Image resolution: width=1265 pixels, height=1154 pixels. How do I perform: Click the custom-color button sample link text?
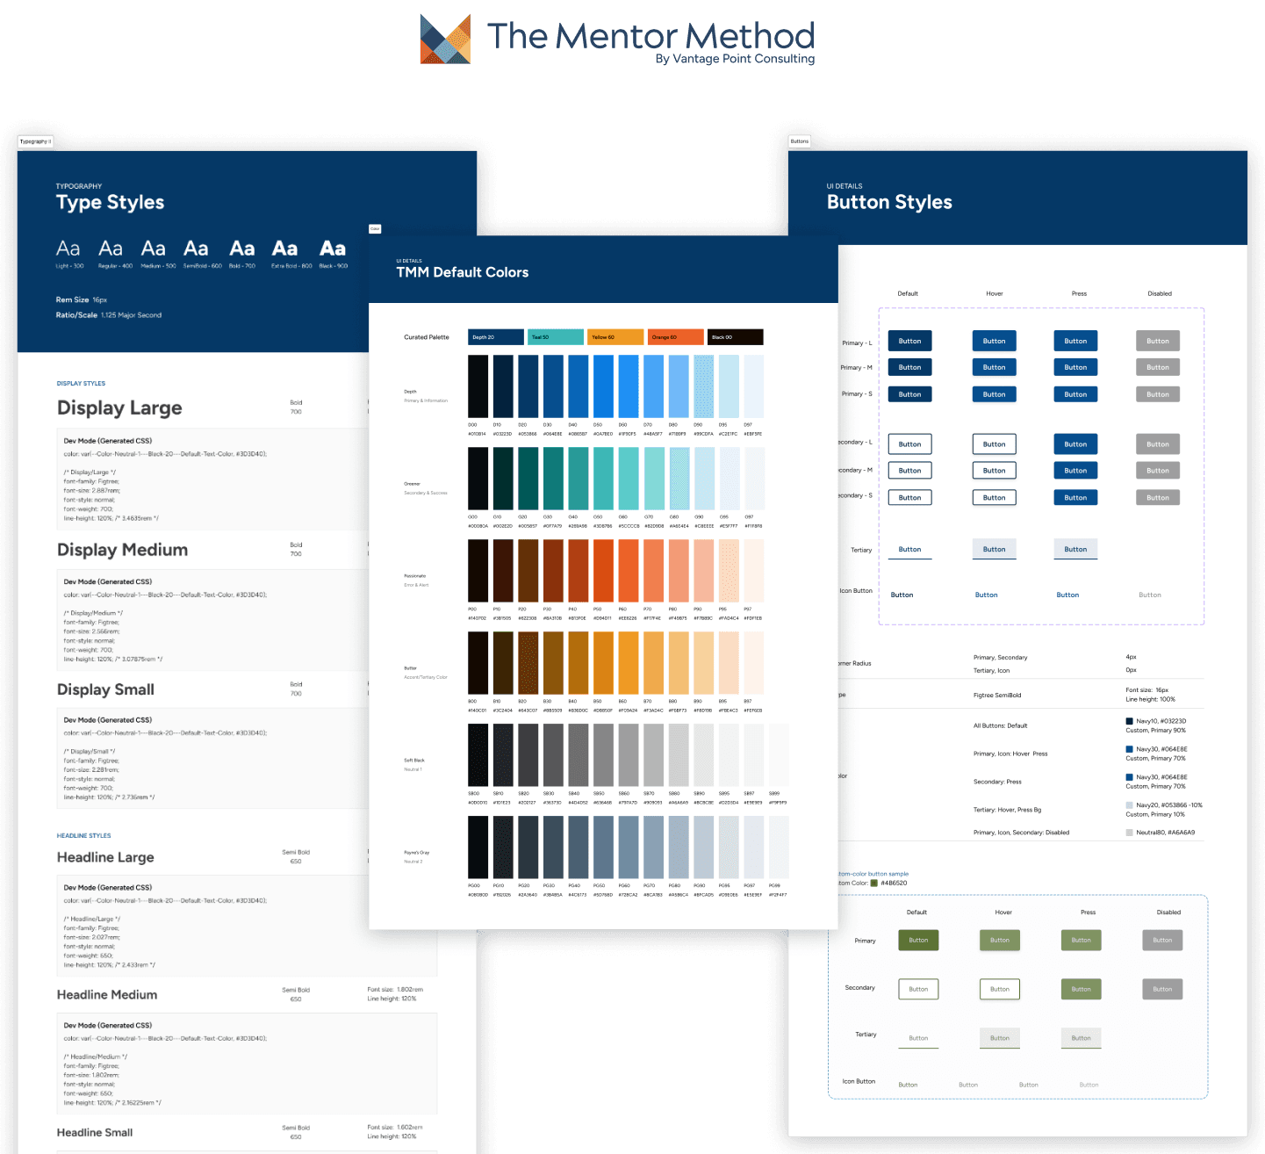click(x=873, y=874)
